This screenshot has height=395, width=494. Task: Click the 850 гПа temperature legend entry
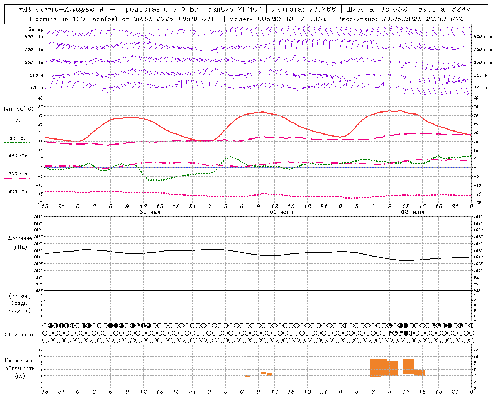(18, 156)
